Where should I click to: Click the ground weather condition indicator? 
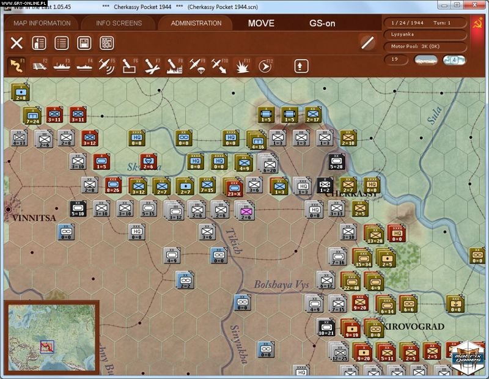click(x=425, y=59)
